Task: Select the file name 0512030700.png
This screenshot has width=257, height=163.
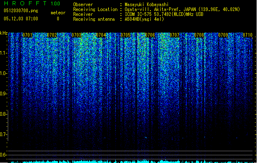Action: tap(21, 11)
